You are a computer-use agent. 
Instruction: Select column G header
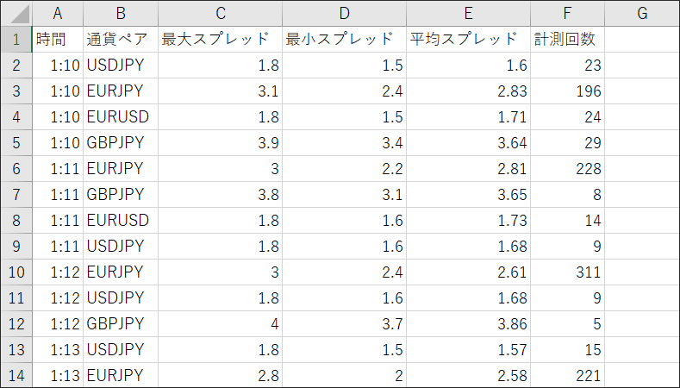pos(642,14)
